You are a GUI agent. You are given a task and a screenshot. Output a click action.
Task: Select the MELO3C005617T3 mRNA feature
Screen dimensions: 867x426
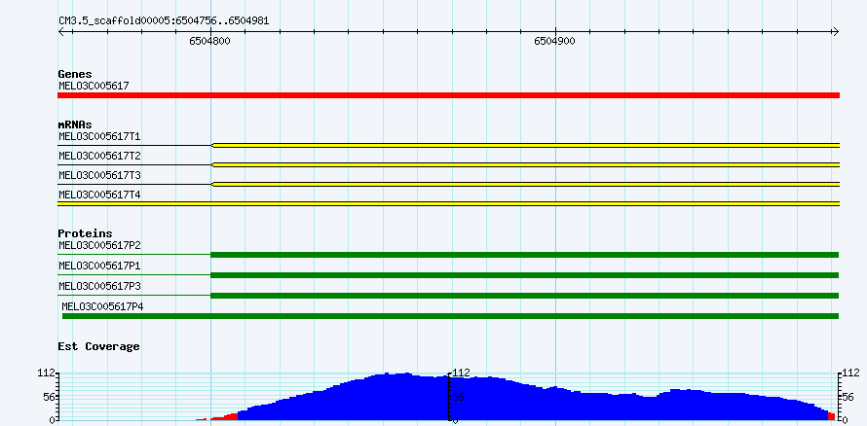pyautogui.click(x=448, y=184)
